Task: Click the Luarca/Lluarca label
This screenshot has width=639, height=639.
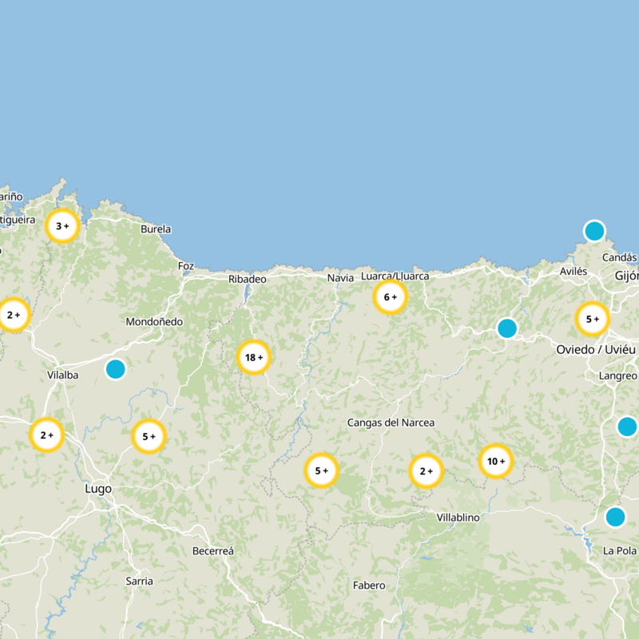Action: (395, 276)
